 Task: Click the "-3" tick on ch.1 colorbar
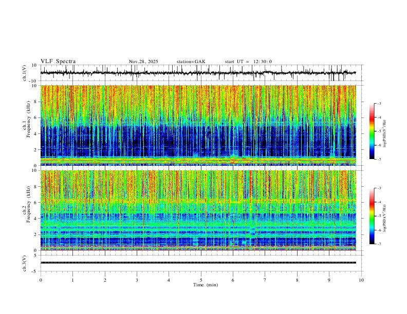(379, 103)
